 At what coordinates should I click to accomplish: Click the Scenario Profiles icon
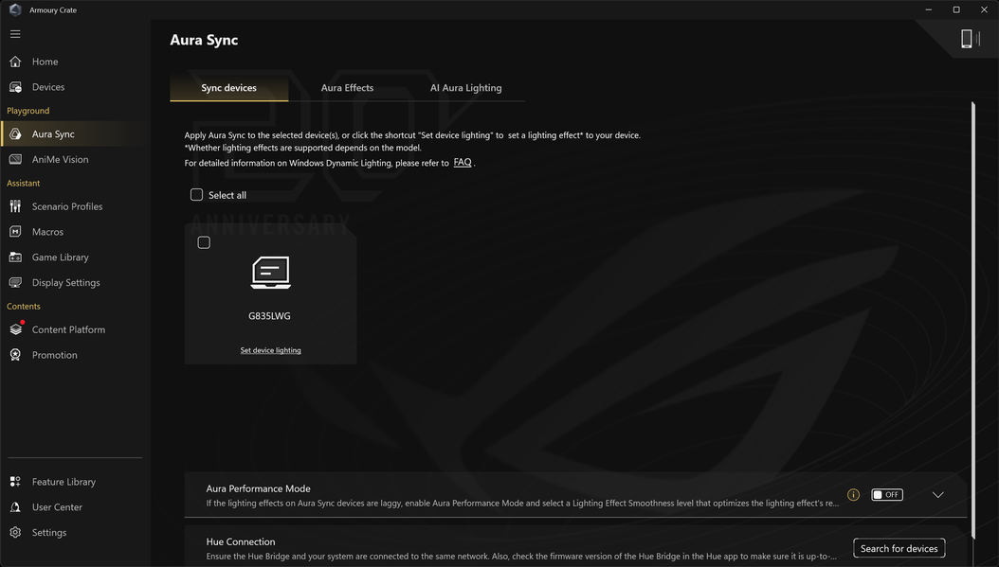click(x=15, y=206)
